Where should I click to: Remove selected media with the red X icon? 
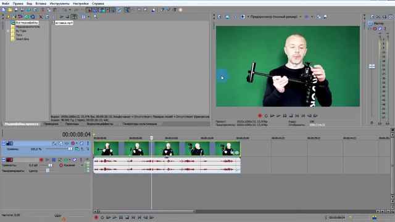(41, 17)
